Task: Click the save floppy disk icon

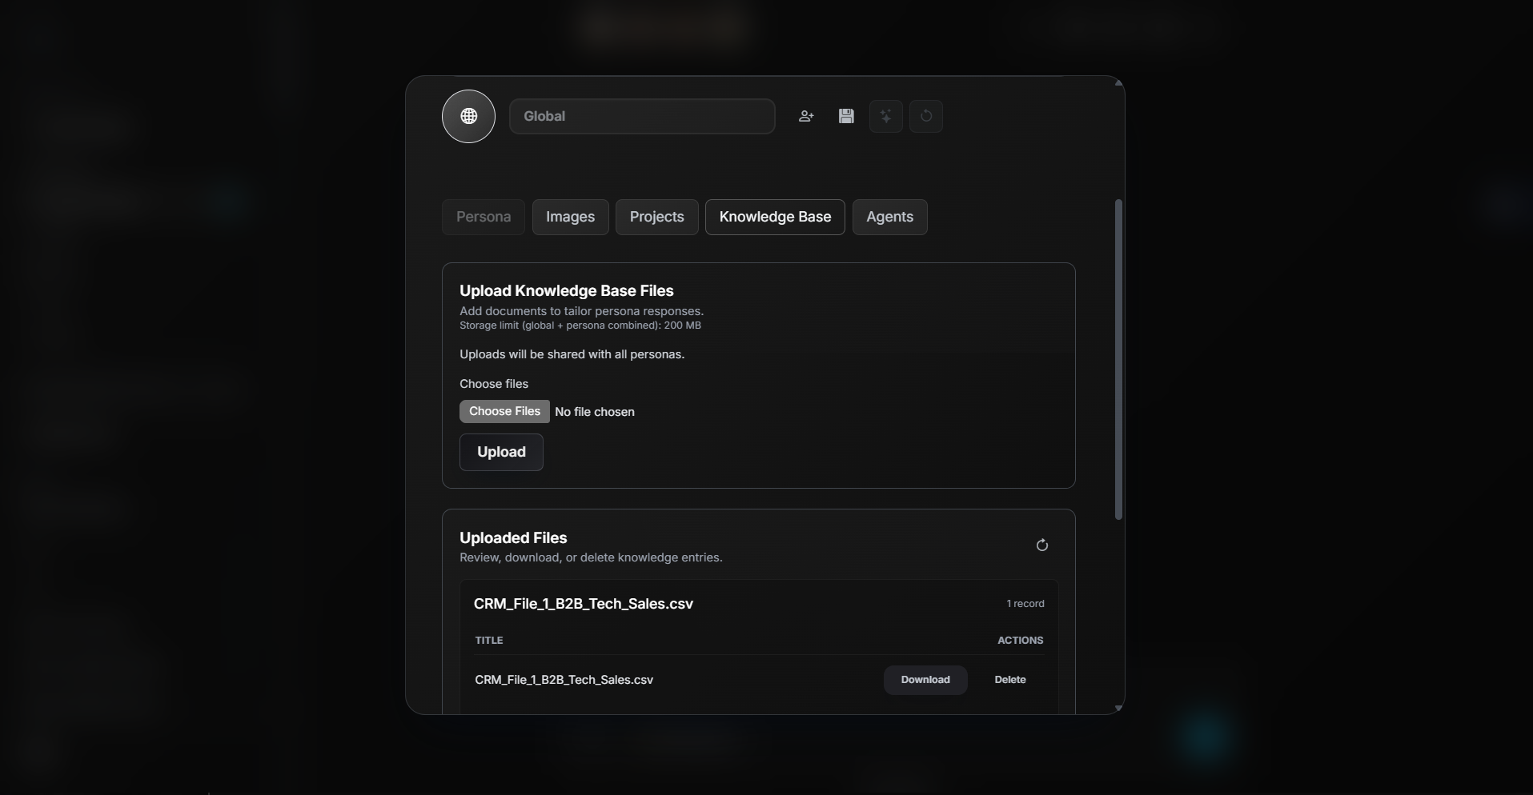Action: (846, 117)
